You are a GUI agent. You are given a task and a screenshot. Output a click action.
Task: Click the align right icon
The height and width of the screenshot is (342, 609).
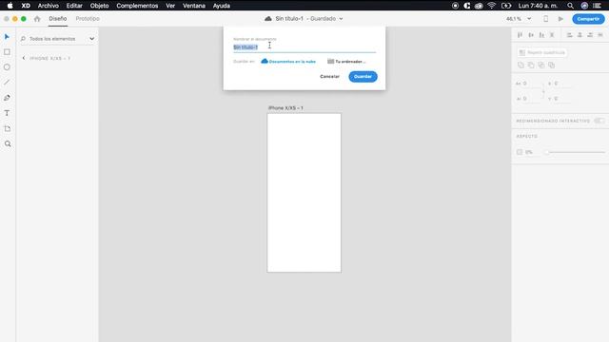[590, 35]
